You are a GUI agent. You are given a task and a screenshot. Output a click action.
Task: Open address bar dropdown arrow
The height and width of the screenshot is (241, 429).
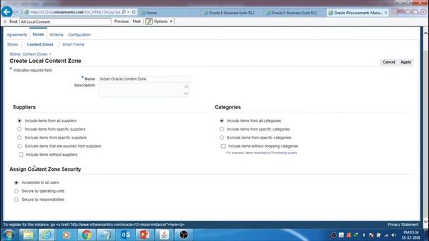pyautogui.click(x=128, y=12)
